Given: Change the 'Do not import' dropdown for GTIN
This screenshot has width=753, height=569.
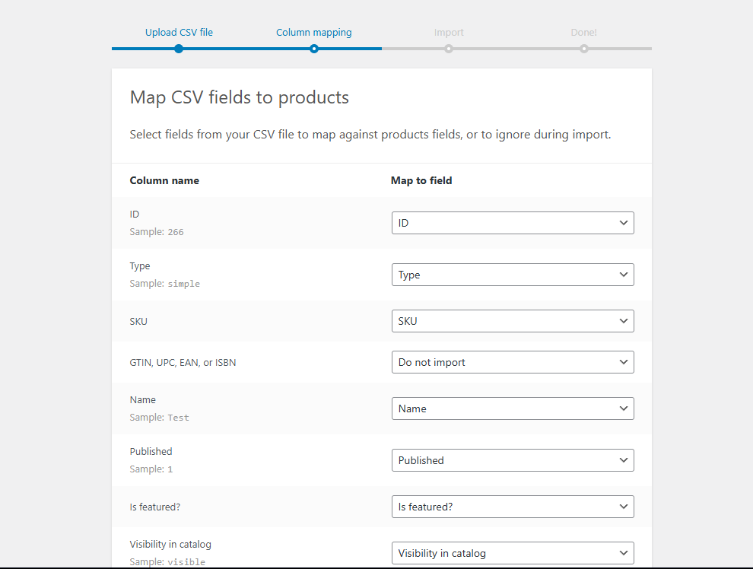Looking at the screenshot, I should (x=512, y=362).
